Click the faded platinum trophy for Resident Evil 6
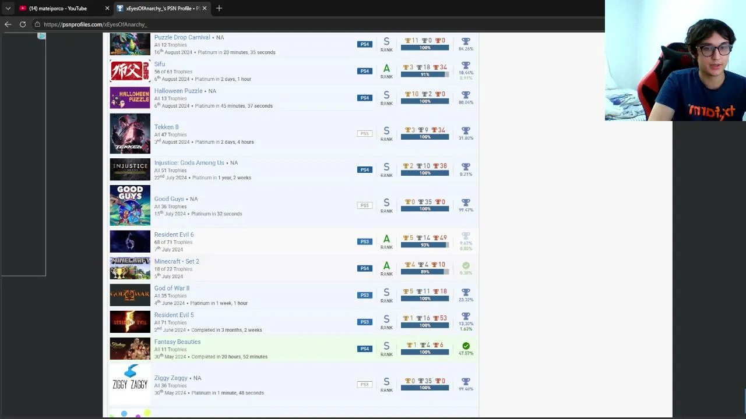This screenshot has height=419, width=746. click(466, 236)
